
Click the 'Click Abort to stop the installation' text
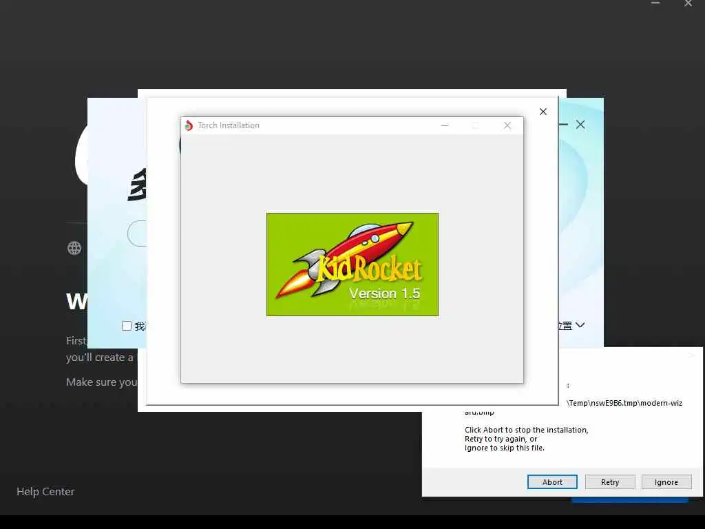pos(527,430)
